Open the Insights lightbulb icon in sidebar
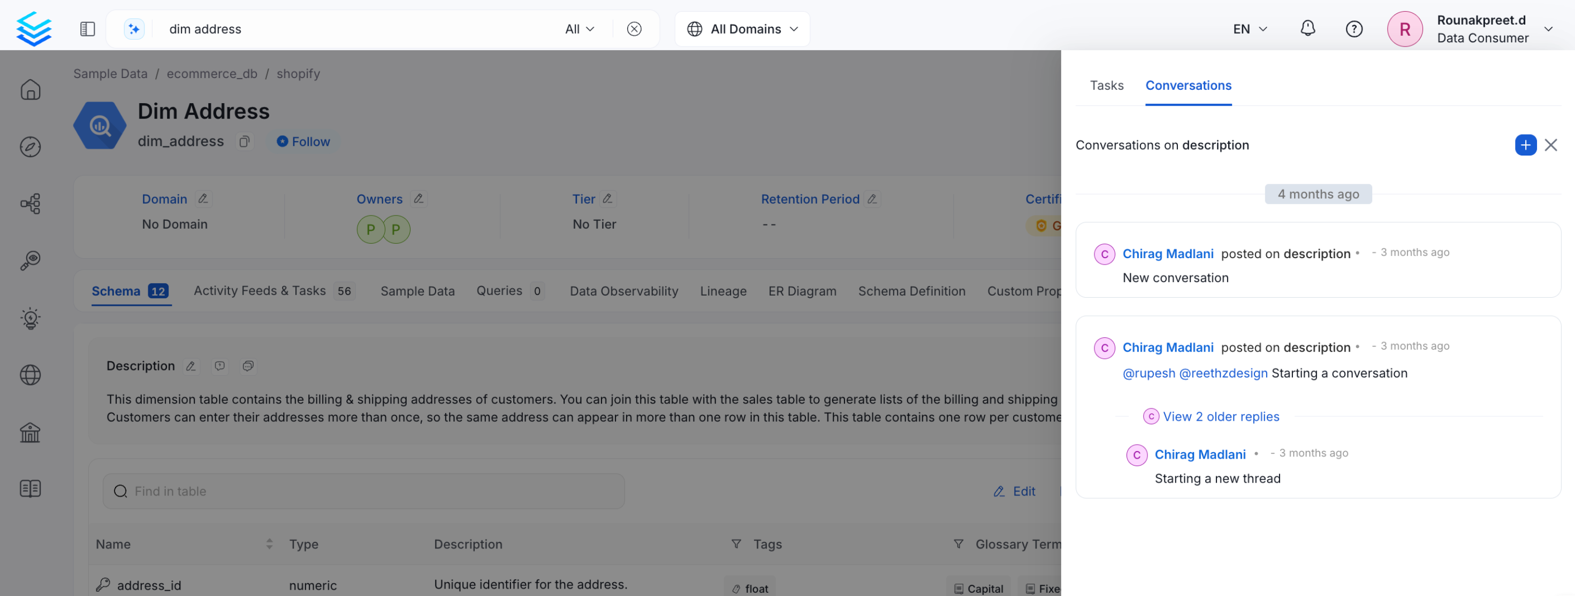The image size is (1575, 596). pyautogui.click(x=30, y=318)
